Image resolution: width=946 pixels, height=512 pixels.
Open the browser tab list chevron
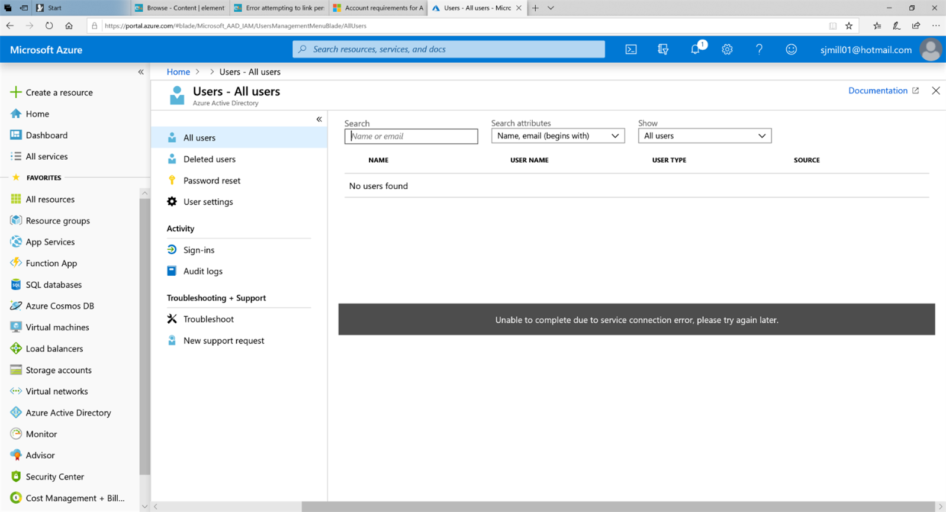coord(551,8)
